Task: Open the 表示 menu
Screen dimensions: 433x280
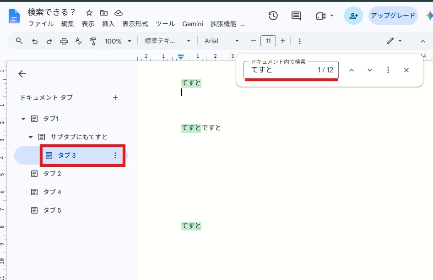Action: pyautogui.click(x=88, y=24)
